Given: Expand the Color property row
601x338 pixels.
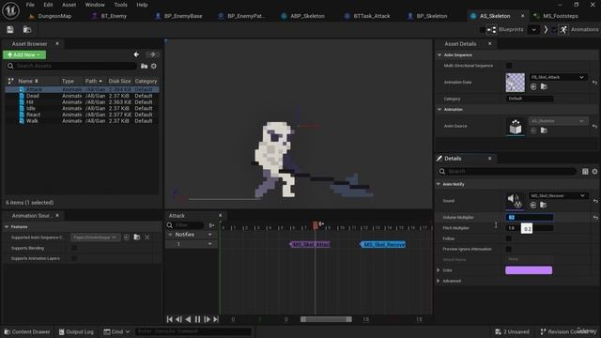Looking at the screenshot, I should tap(439, 270).
